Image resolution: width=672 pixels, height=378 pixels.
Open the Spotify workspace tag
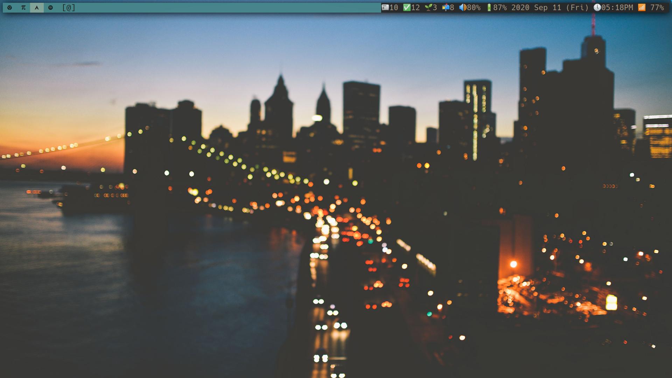50,7
